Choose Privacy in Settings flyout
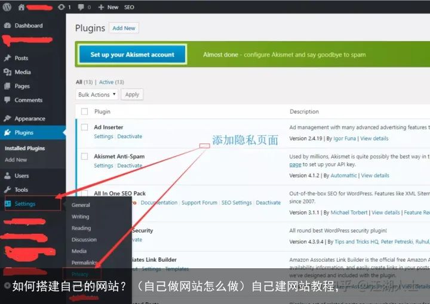Image resolution: width=430 pixels, height=304 pixels. (x=80, y=274)
